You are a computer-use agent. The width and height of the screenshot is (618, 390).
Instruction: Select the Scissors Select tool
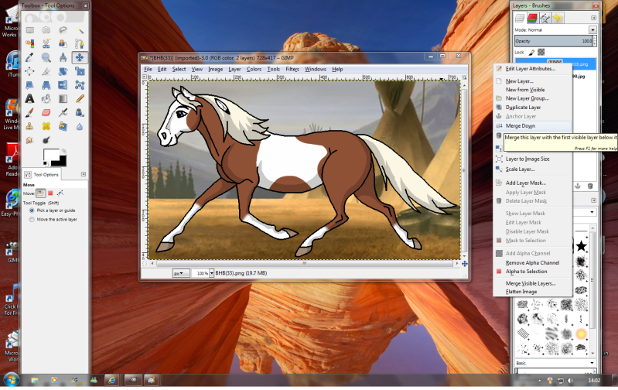click(46, 43)
